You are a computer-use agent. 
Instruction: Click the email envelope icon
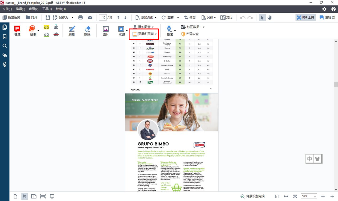click(90, 18)
